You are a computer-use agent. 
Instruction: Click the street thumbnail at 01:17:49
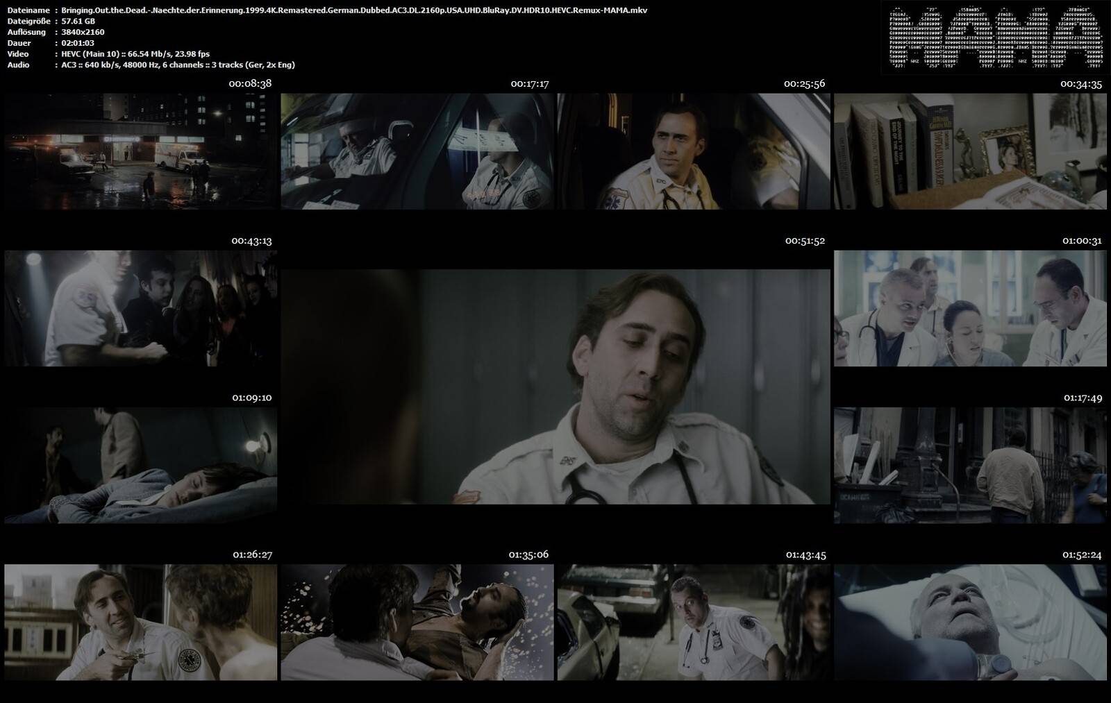tap(970, 466)
